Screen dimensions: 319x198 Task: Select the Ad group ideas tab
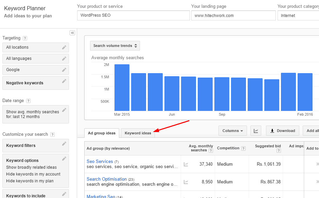click(x=102, y=133)
